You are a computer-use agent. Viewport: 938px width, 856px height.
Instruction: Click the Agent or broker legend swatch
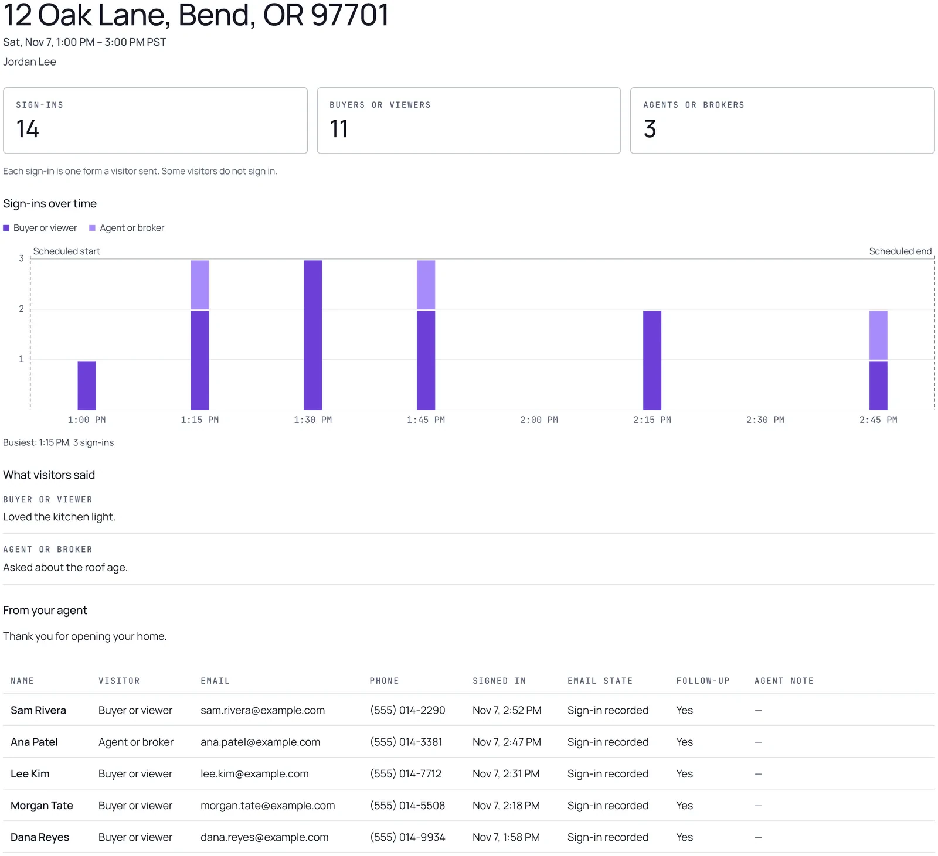[92, 228]
